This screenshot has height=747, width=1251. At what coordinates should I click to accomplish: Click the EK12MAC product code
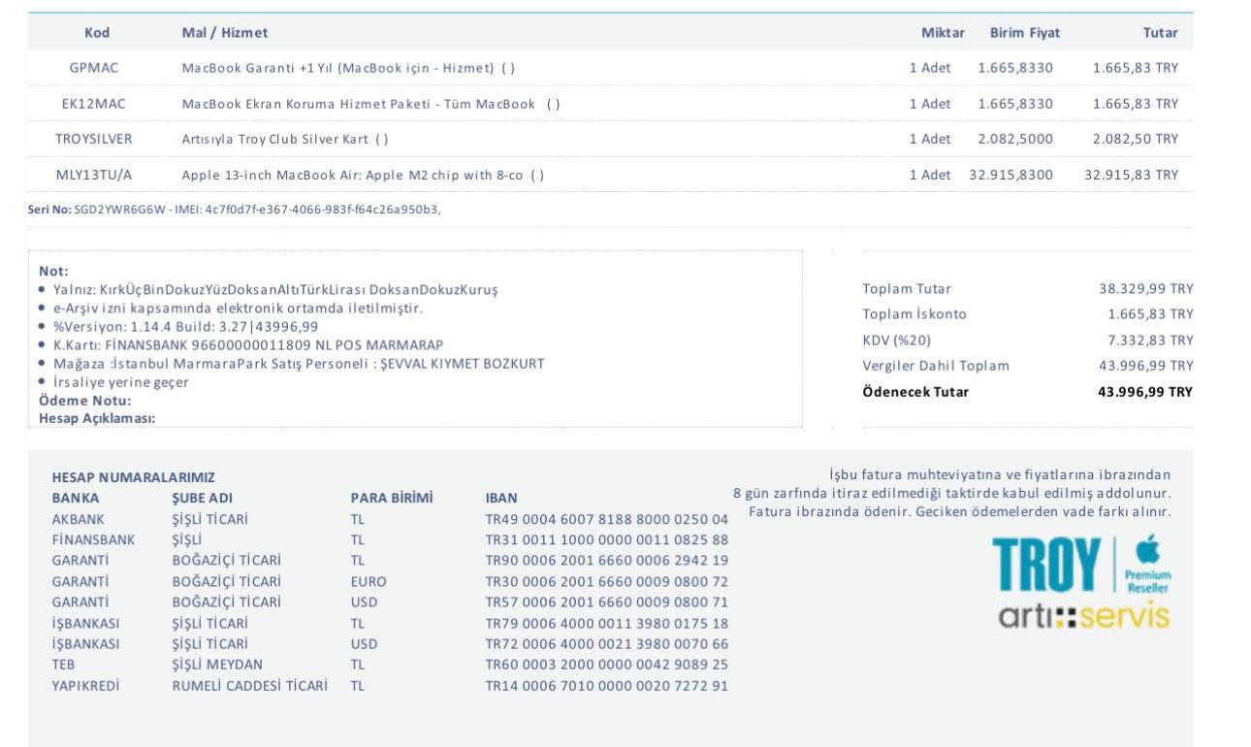click(94, 104)
